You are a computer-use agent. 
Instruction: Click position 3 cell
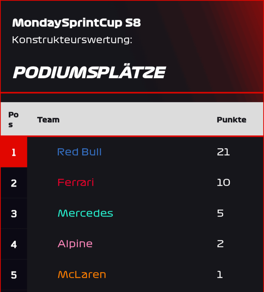[x=14, y=213]
